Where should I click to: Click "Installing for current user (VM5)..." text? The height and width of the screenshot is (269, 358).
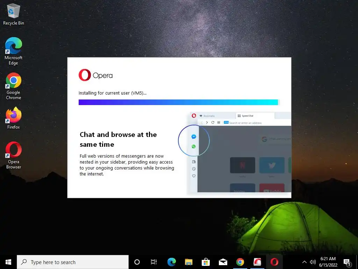[x=113, y=93]
